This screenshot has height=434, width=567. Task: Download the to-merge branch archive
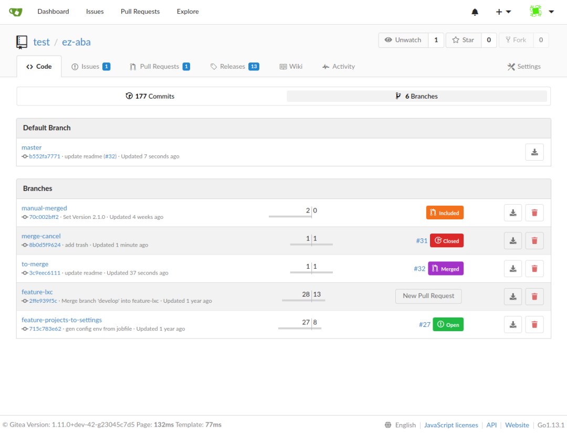pos(513,268)
